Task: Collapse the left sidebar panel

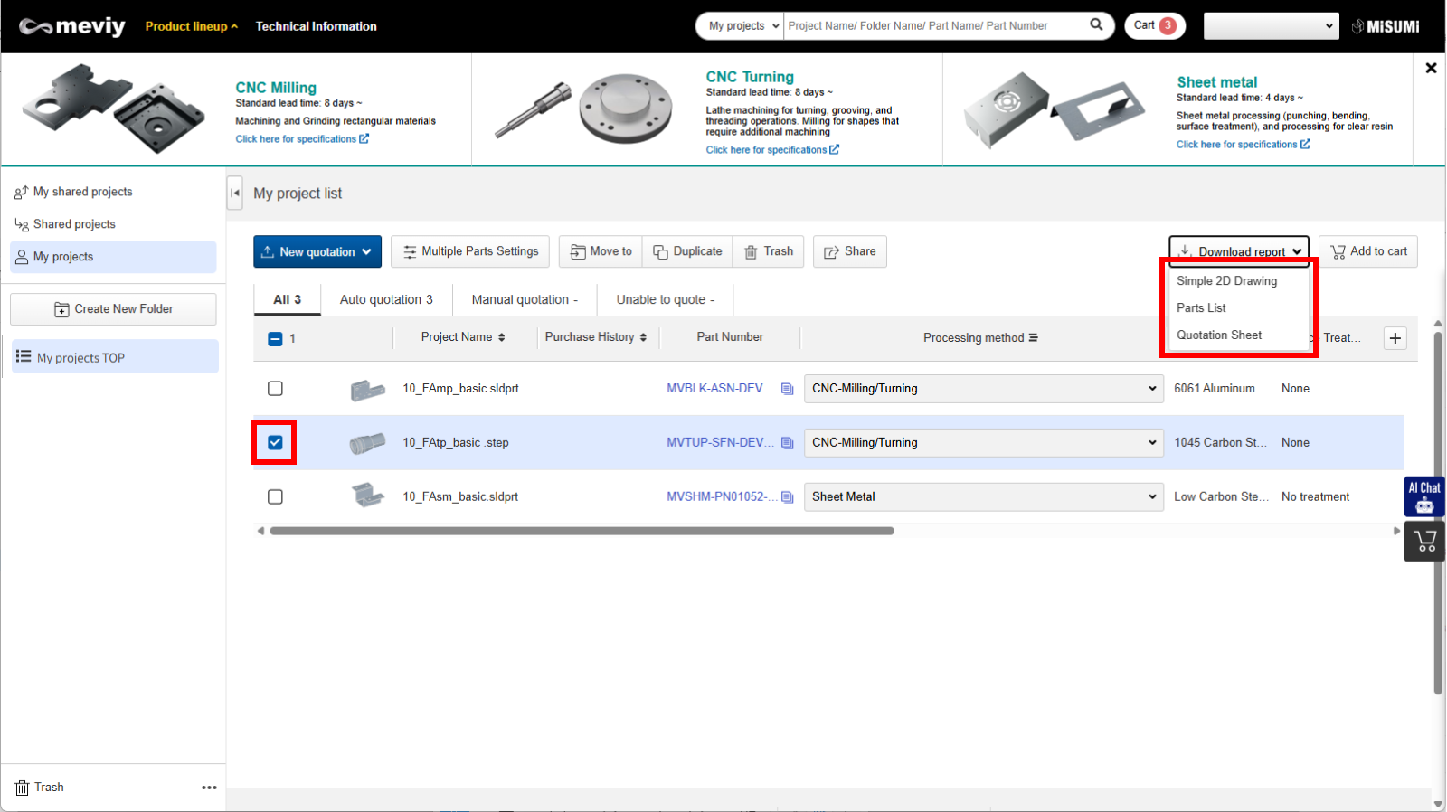Action: coord(235,193)
